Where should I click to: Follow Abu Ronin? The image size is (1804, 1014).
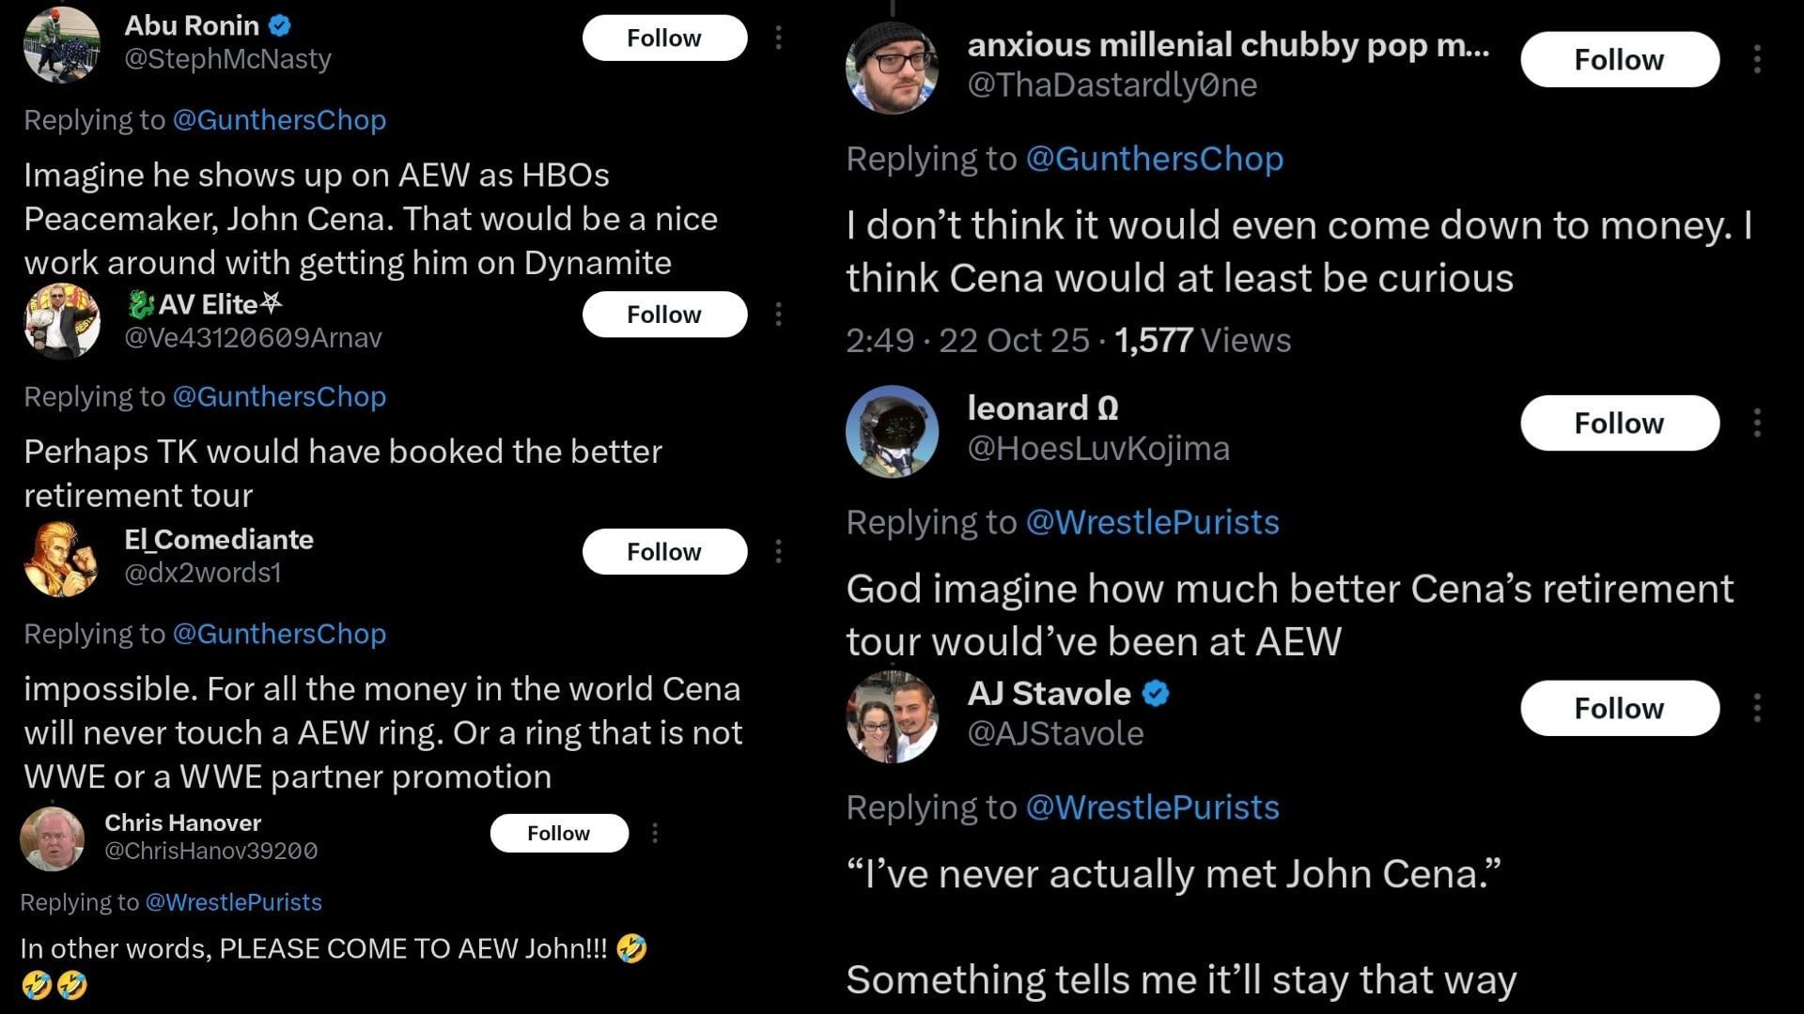pos(664,38)
